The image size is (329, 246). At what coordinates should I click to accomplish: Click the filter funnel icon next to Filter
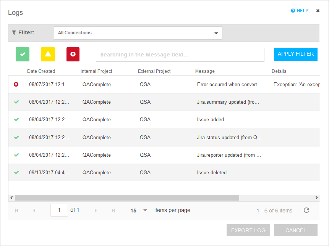[14, 32]
